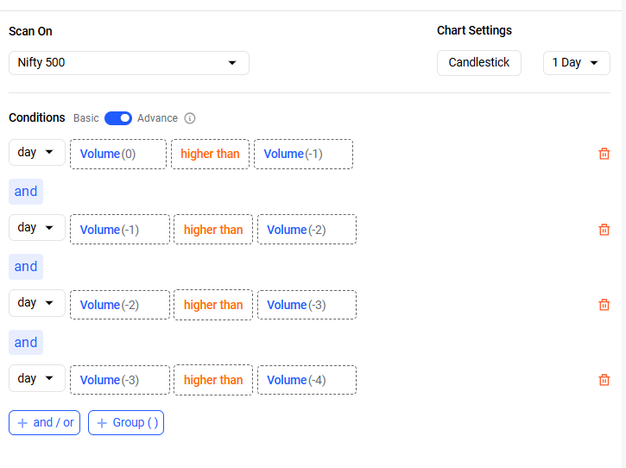Click the Advance mode label
Image resolution: width=626 pixels, height=468 pixels.
click(157, 118)
